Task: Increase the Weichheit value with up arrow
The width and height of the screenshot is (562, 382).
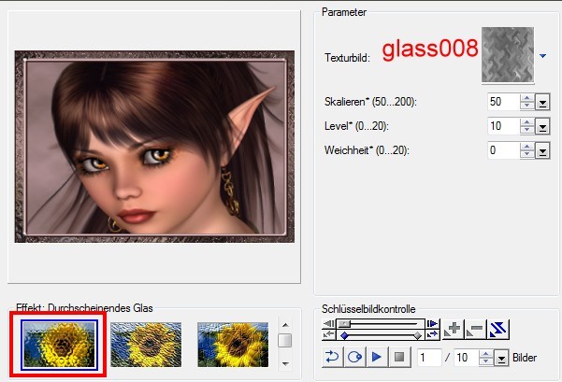Action: [x=526, y=148]
